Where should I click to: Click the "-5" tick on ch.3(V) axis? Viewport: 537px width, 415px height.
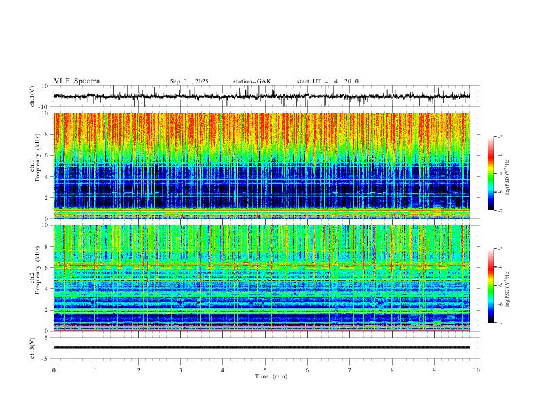[x=45, y=359]
